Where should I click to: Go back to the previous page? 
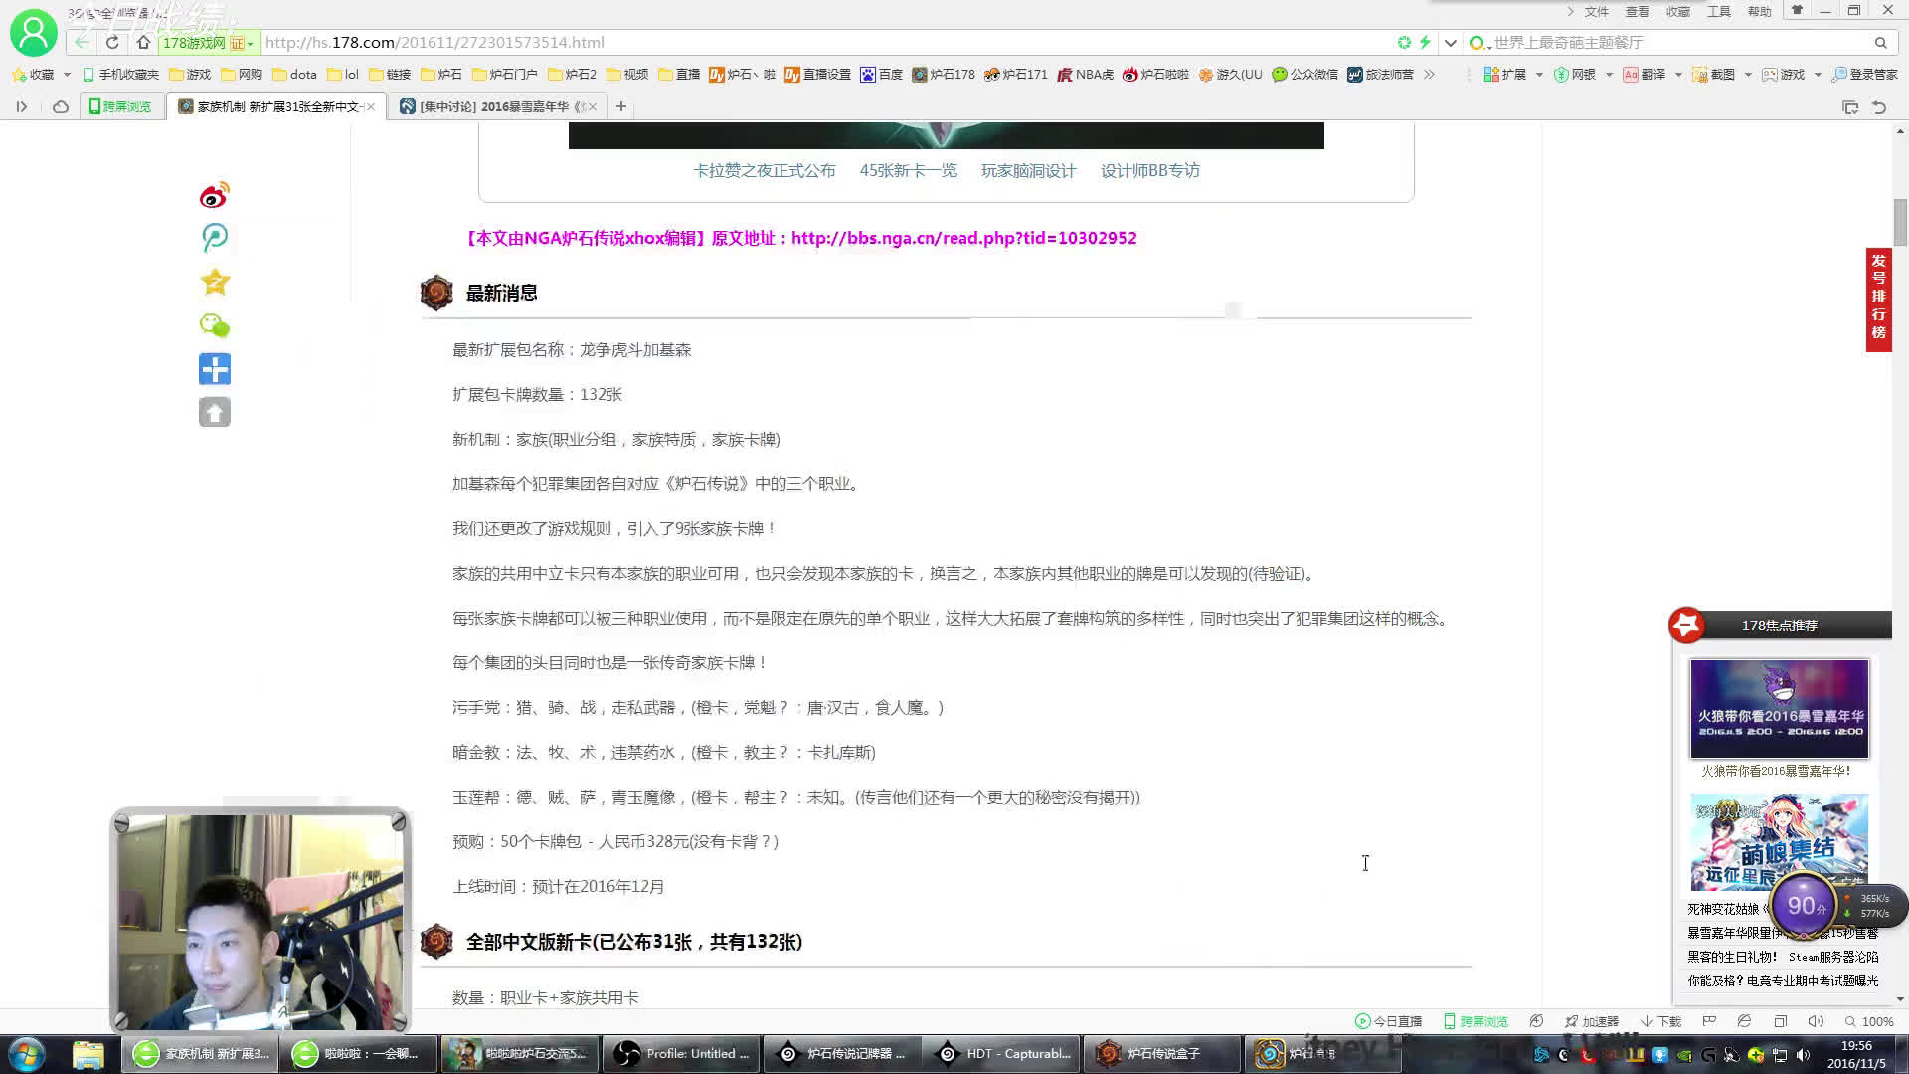pos(82,42)
